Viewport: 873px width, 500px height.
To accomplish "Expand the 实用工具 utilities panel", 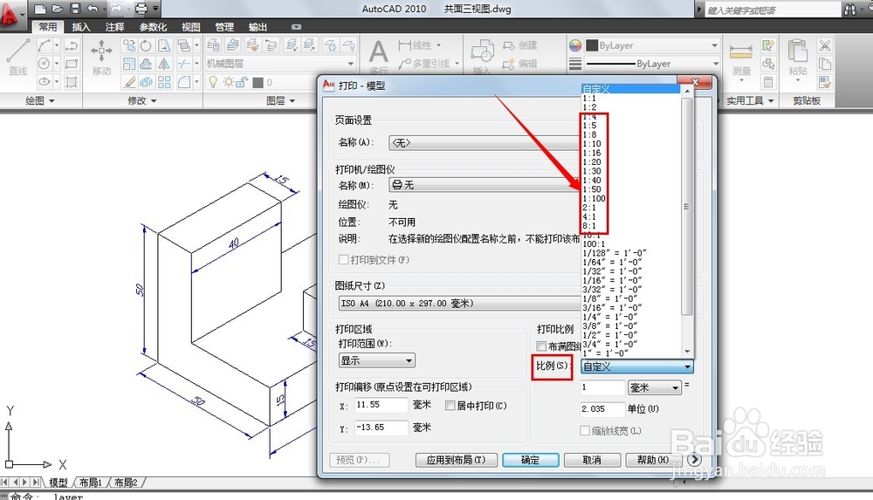I will pyautogui.click(x=750, y=100).
